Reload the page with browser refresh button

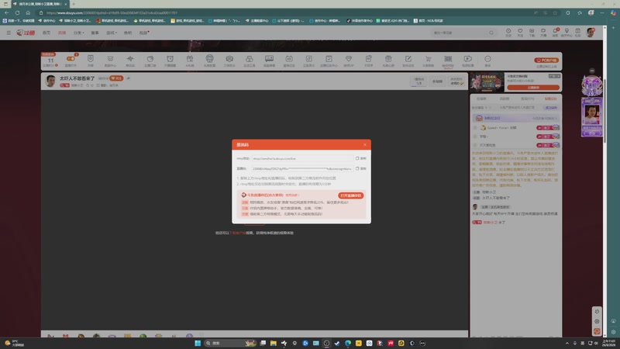coord(17,12)
